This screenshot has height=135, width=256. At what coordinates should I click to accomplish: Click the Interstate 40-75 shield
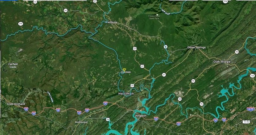250,109
